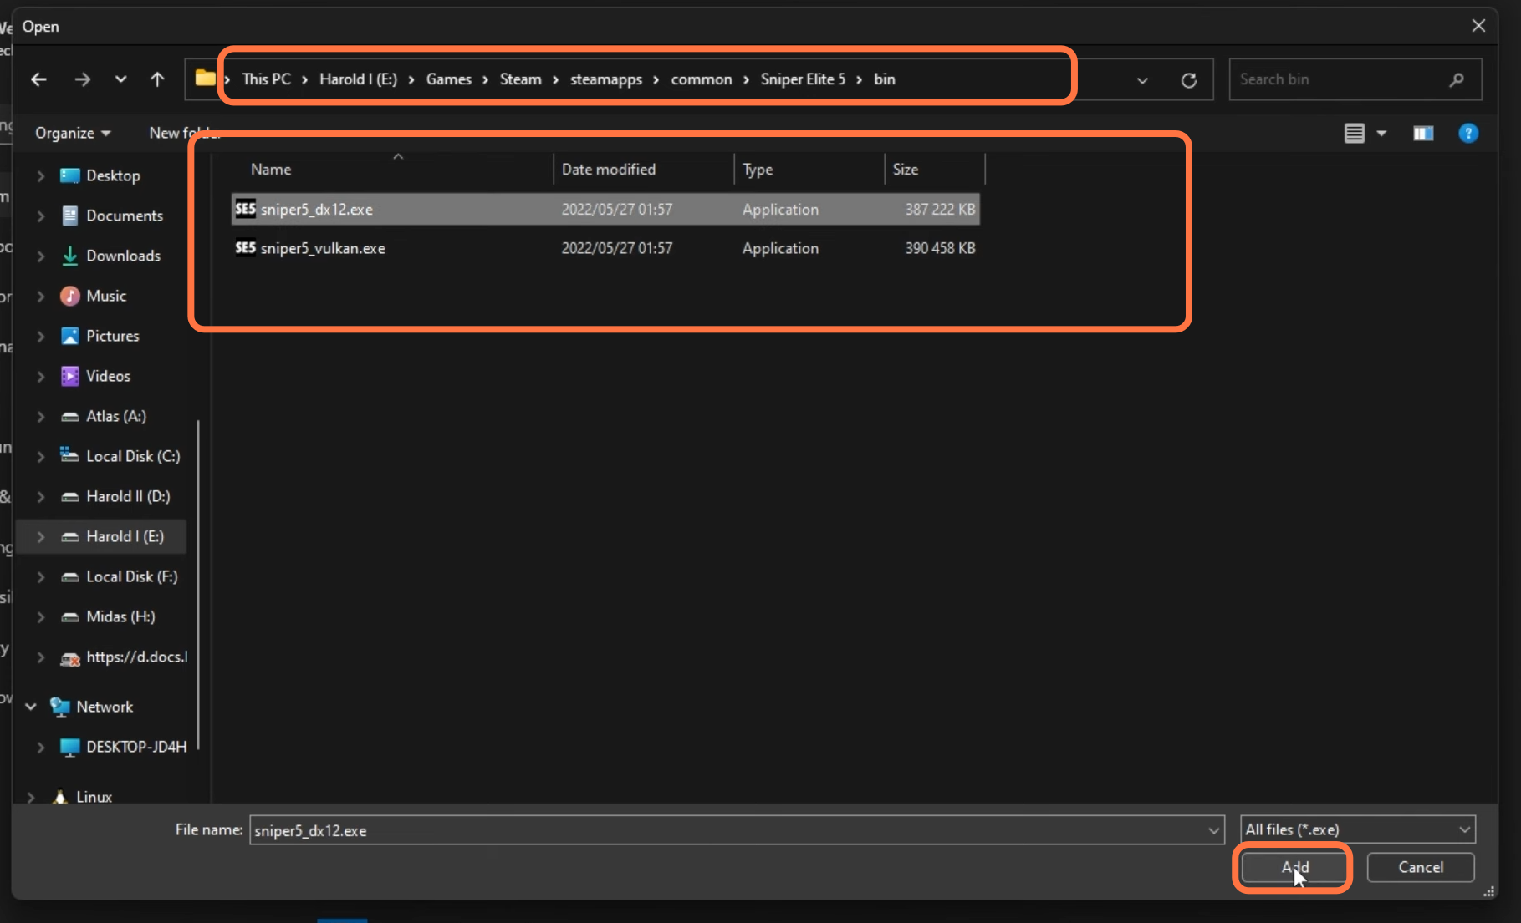Click the sniper5_vulkan.exe SE5 icon

(245, 248)
